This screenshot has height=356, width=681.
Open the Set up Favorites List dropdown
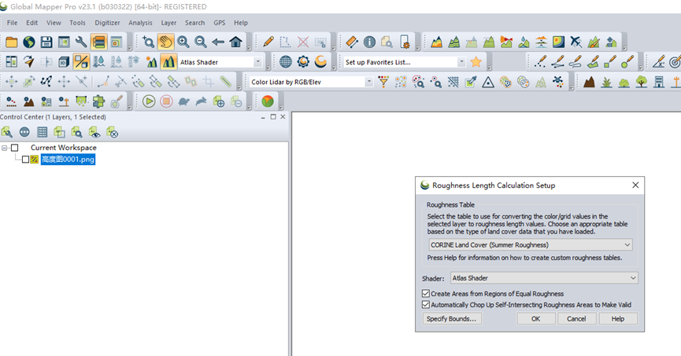[x=461, y=62]
